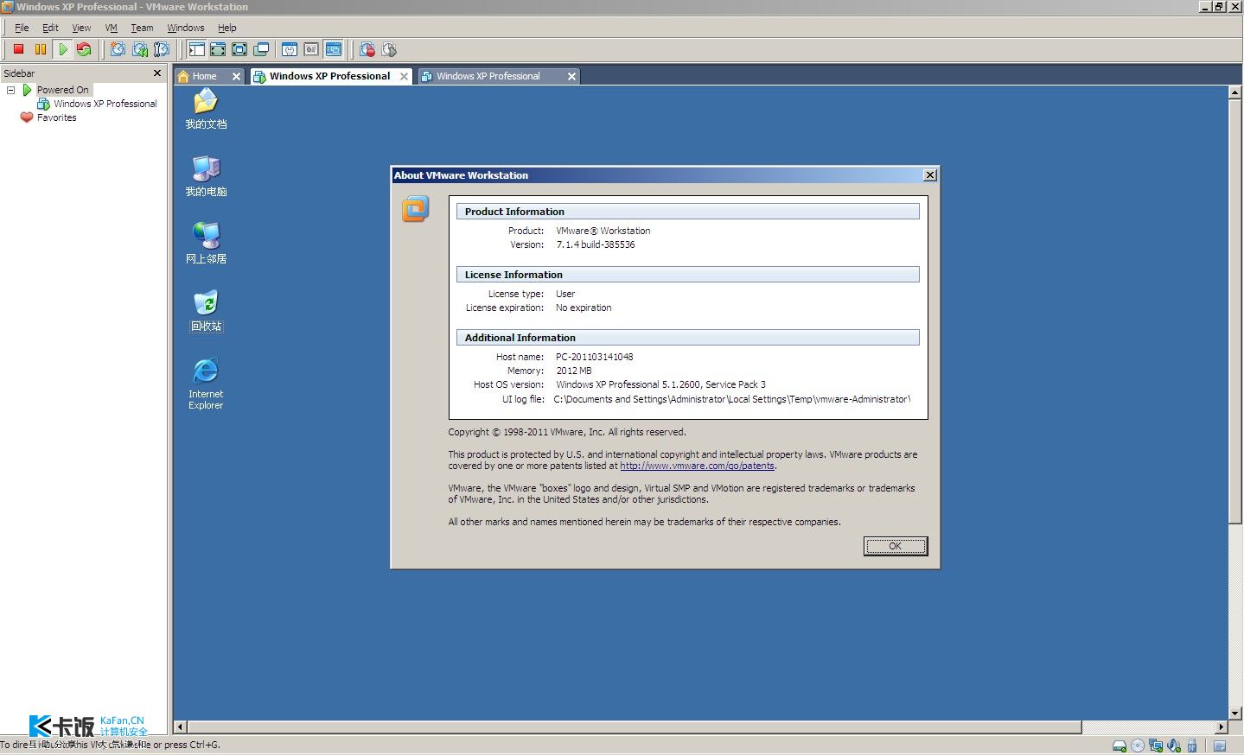
Task: Toggle the sidebar view toolbar icon
Action: click(x=197, y=49)
